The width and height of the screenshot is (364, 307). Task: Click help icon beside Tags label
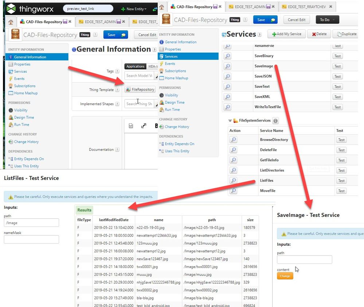117,71
